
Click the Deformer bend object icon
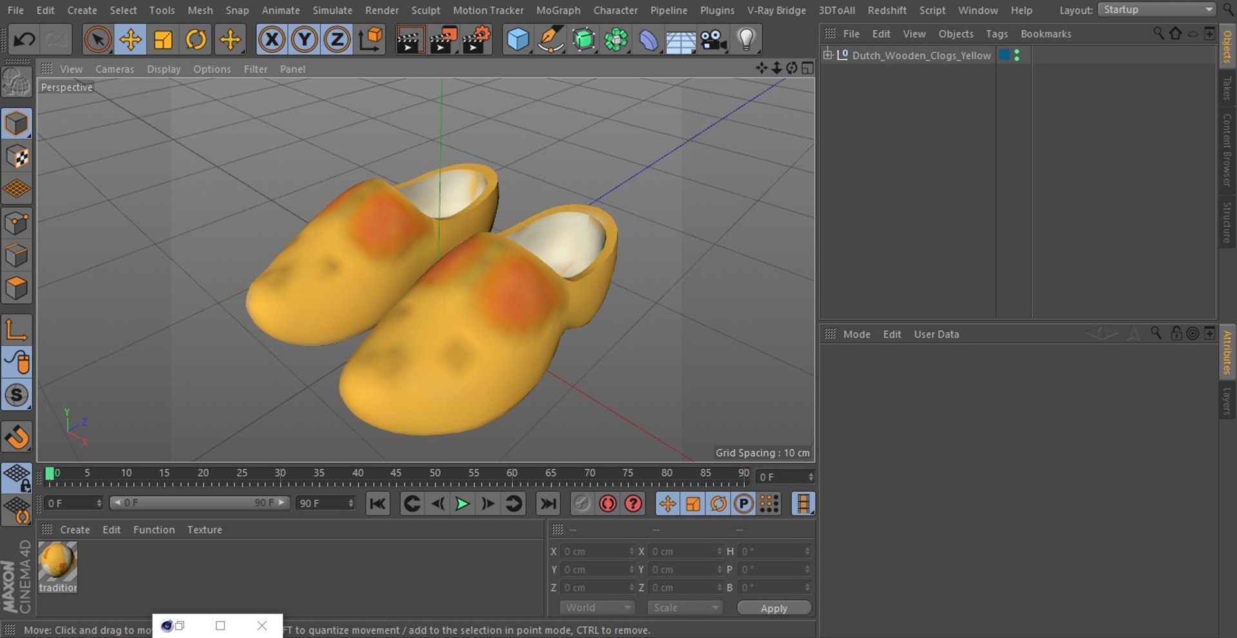(648, 41)
